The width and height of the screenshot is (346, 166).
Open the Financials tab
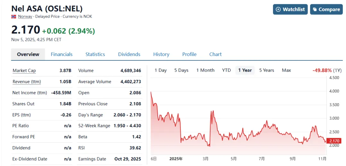pos(62,54)
